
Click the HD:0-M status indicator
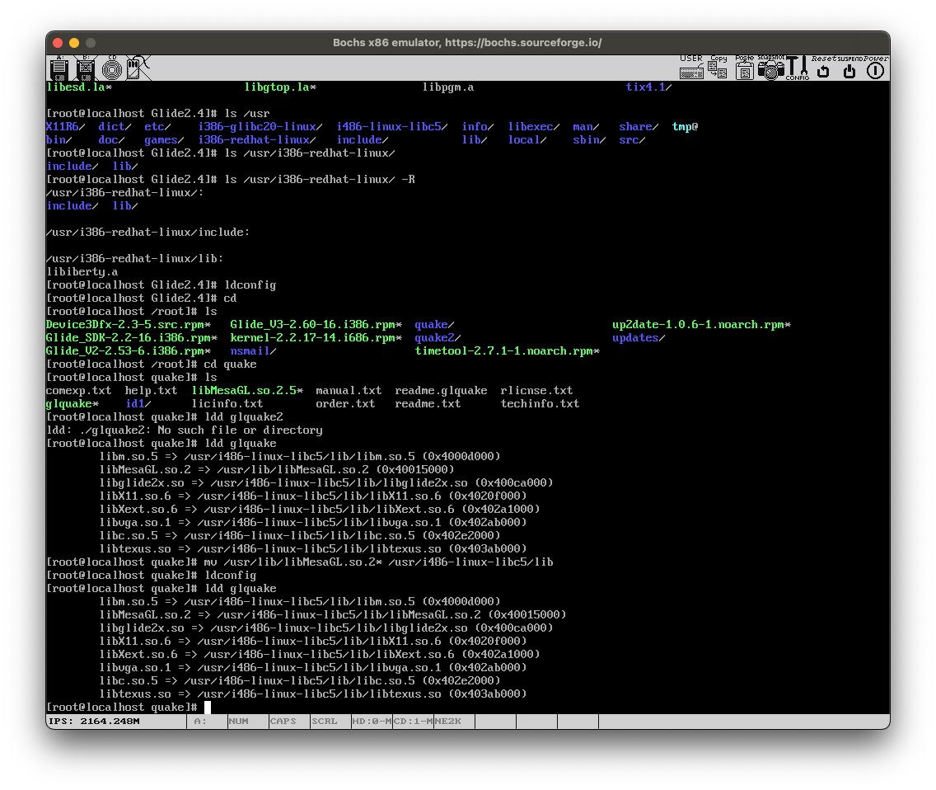(372, 722)
